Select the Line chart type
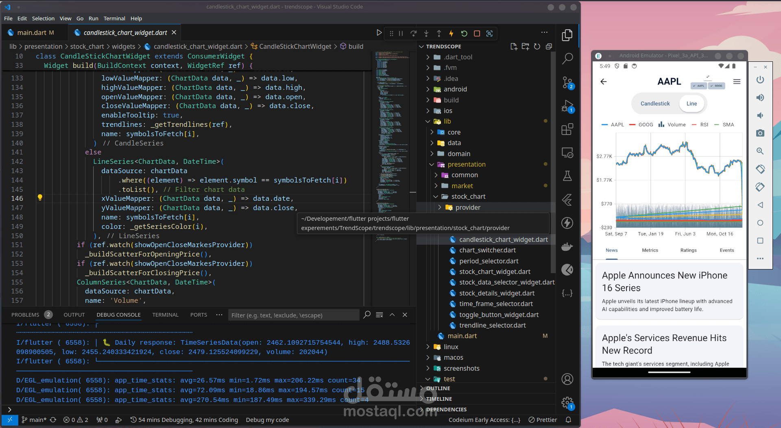This screenshot has width=781, height=428. click(692, 104)
